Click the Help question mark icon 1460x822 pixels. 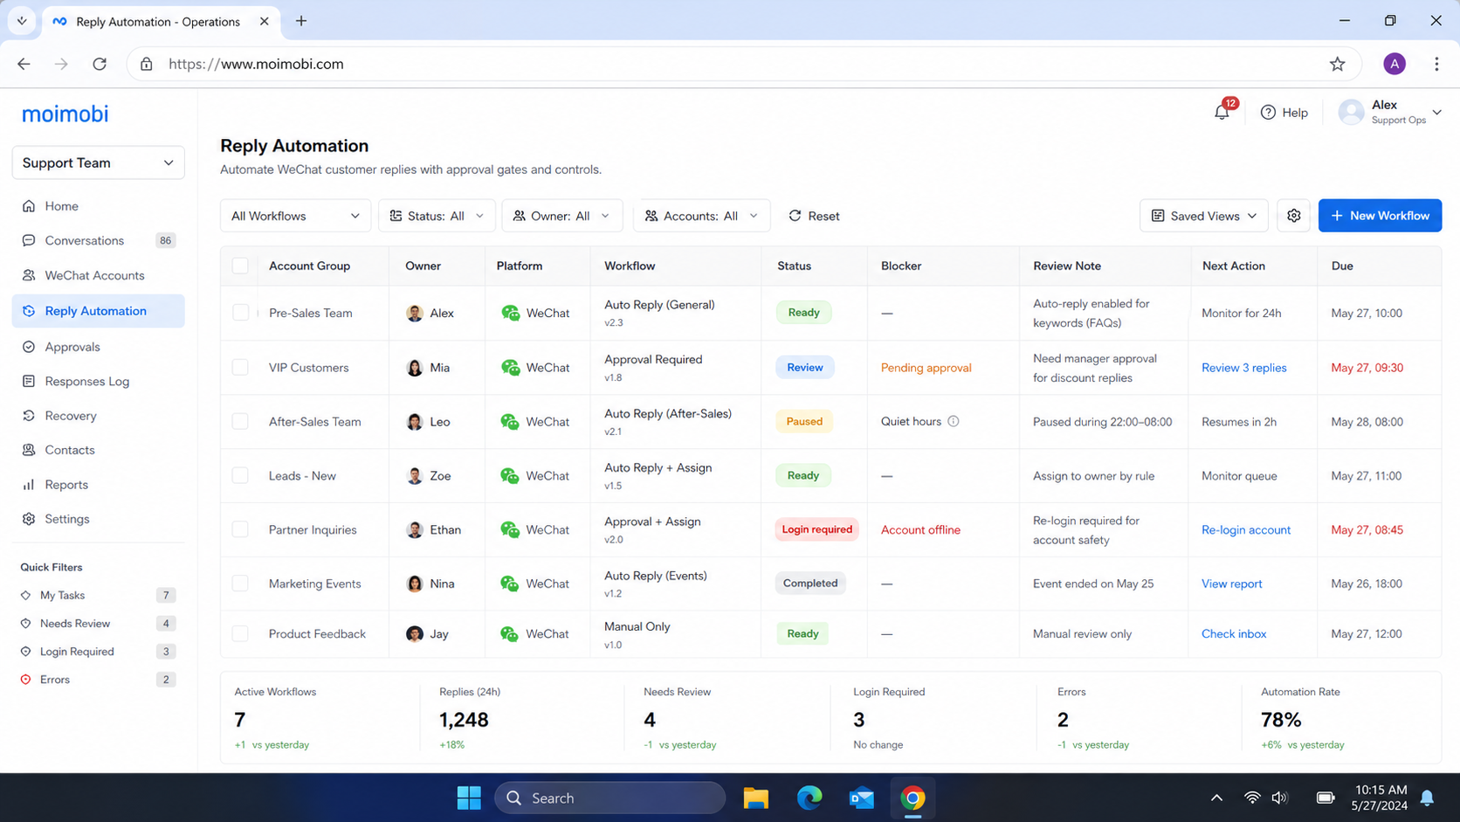point(1268,113)
